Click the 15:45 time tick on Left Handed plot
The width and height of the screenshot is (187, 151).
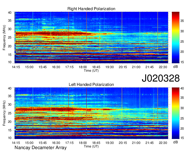point(43,143)
